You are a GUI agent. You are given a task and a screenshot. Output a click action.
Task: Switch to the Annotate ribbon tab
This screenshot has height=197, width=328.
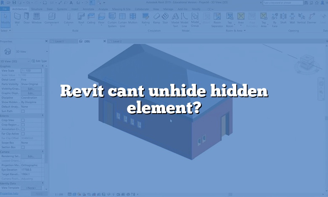coord(88,9)
